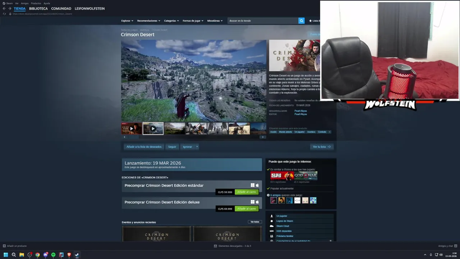
Task: Click the search magnifier button
Action: 301,21
